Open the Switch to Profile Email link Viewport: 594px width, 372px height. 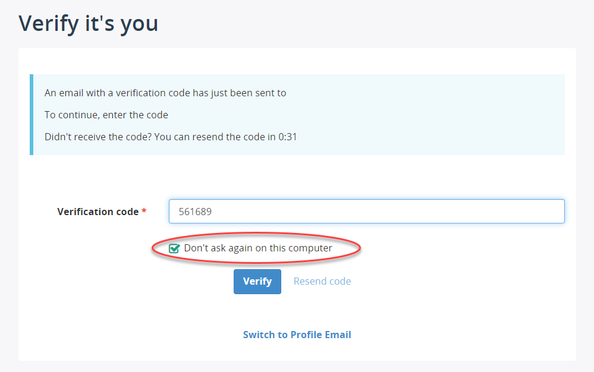point(297,335)
